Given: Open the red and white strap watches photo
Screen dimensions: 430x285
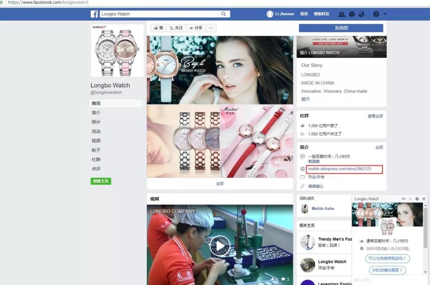Looking at the screenshot, I should coord(257,141).
